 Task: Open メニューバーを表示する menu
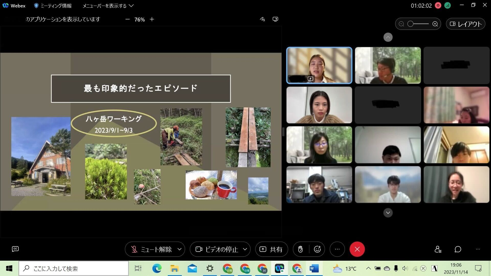click(x=108, y=6)
